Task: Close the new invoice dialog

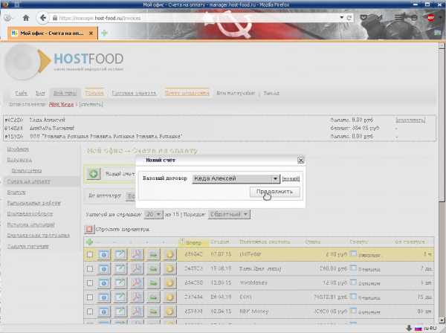Action: [300, 160]
